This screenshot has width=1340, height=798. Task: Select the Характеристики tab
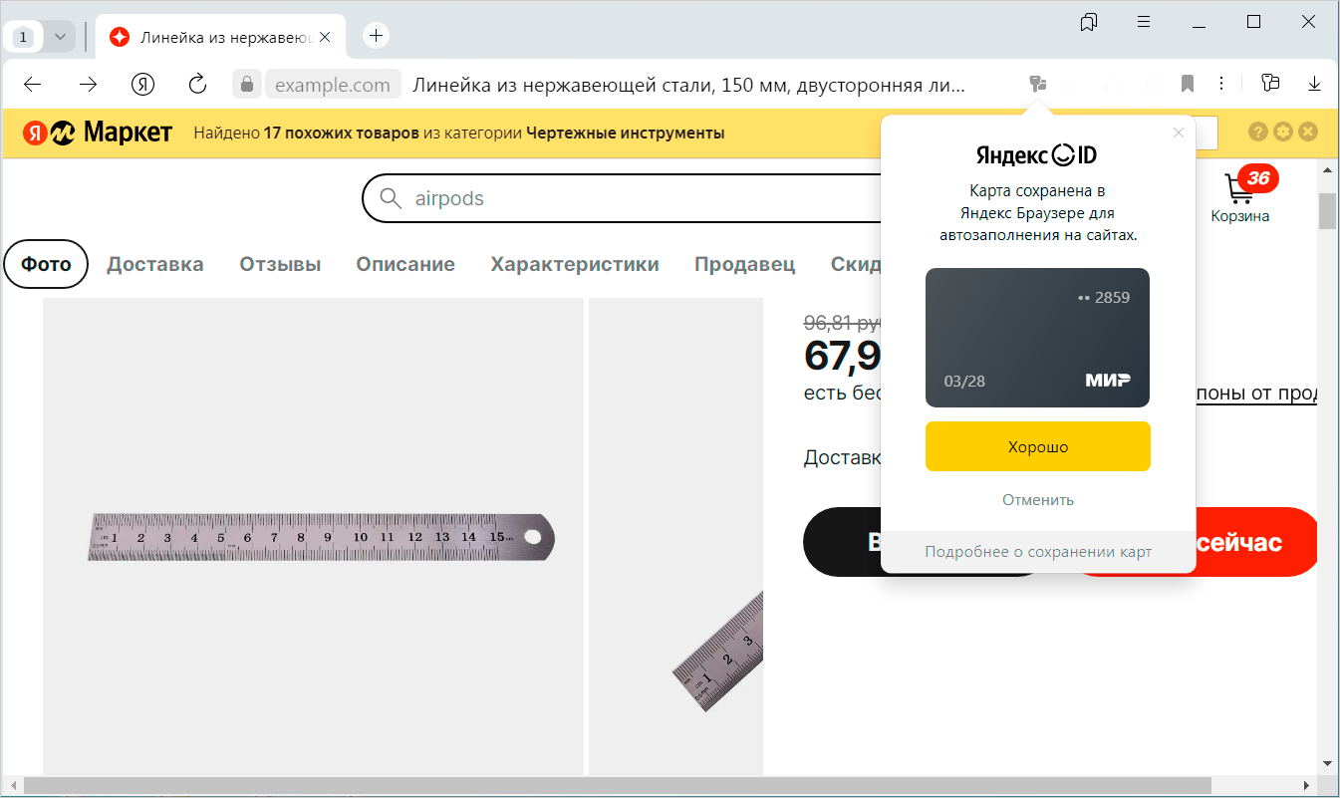click(575, 264)
